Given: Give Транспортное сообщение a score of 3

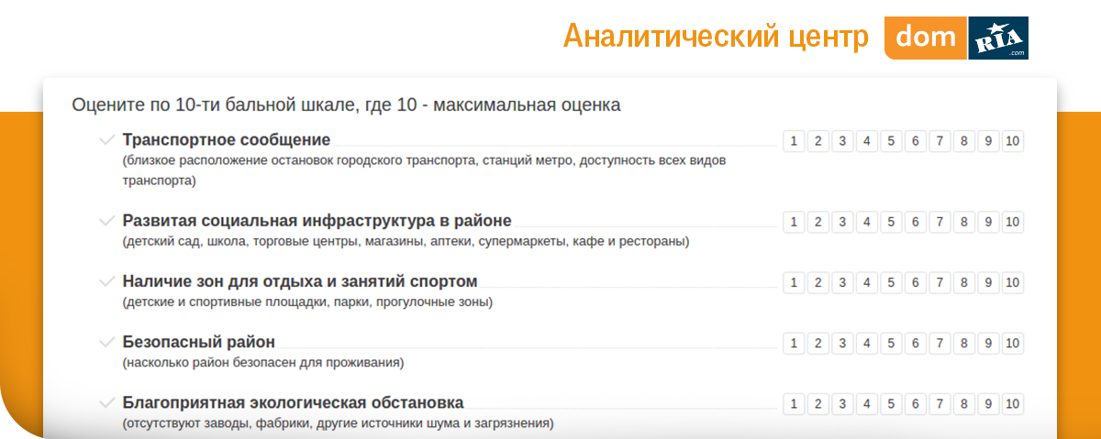Looking at the screenshot, I should click(841, 141).
